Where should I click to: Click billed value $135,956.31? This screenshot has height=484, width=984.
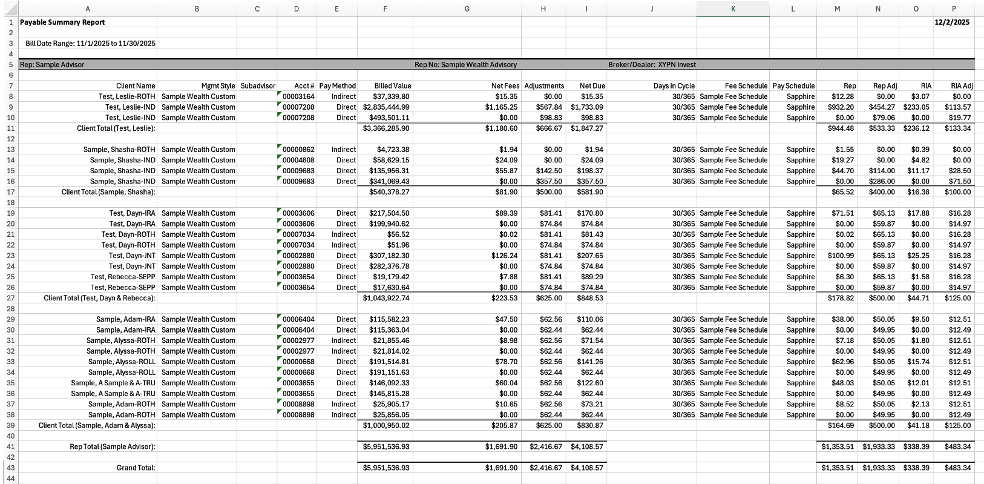point(389,171)
